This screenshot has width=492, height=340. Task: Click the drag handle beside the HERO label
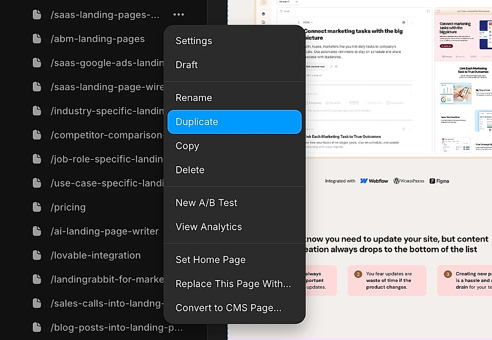[299, 22]
